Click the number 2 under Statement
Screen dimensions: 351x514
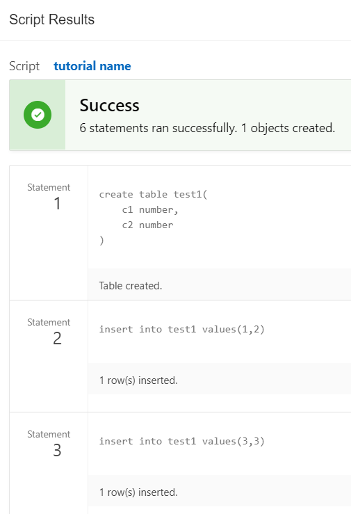click(57, 339)
